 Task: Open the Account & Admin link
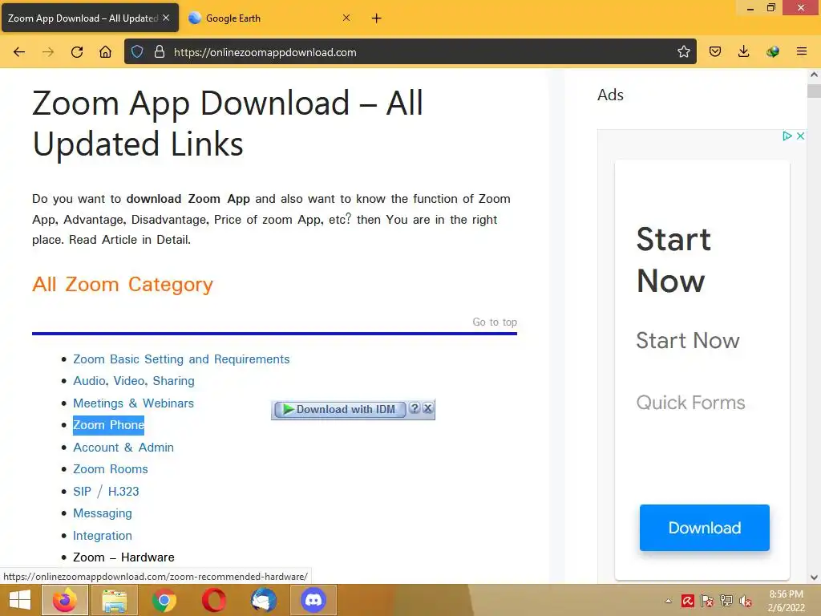(123, 448)
